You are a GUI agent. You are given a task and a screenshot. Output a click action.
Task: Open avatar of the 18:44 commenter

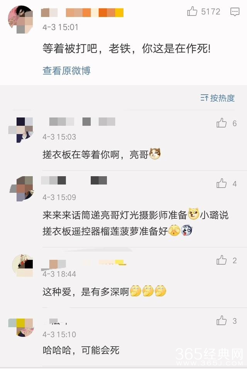[22, 265]
